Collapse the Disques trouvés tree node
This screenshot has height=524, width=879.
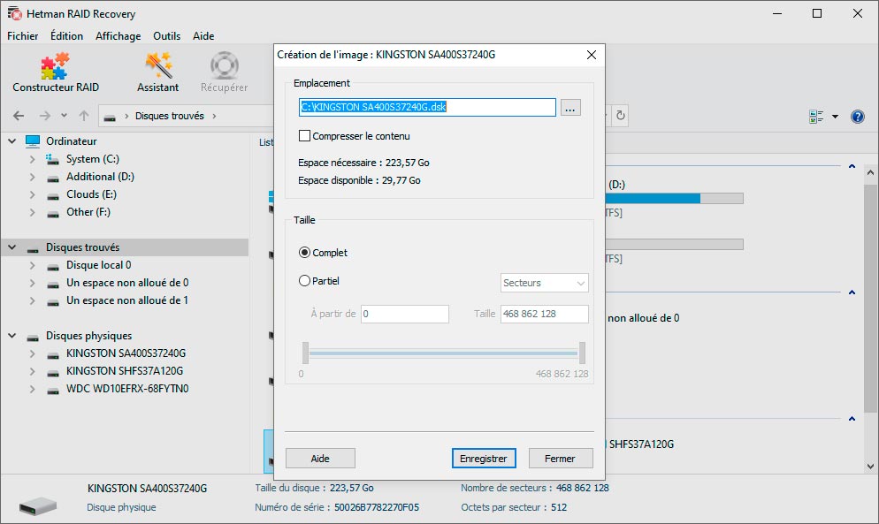coord(11,247)
